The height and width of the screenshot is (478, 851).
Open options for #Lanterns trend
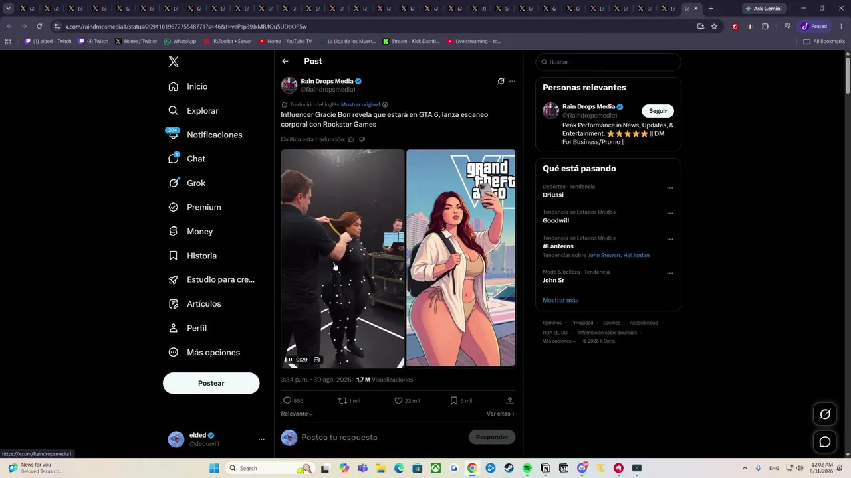click(669, 240)
